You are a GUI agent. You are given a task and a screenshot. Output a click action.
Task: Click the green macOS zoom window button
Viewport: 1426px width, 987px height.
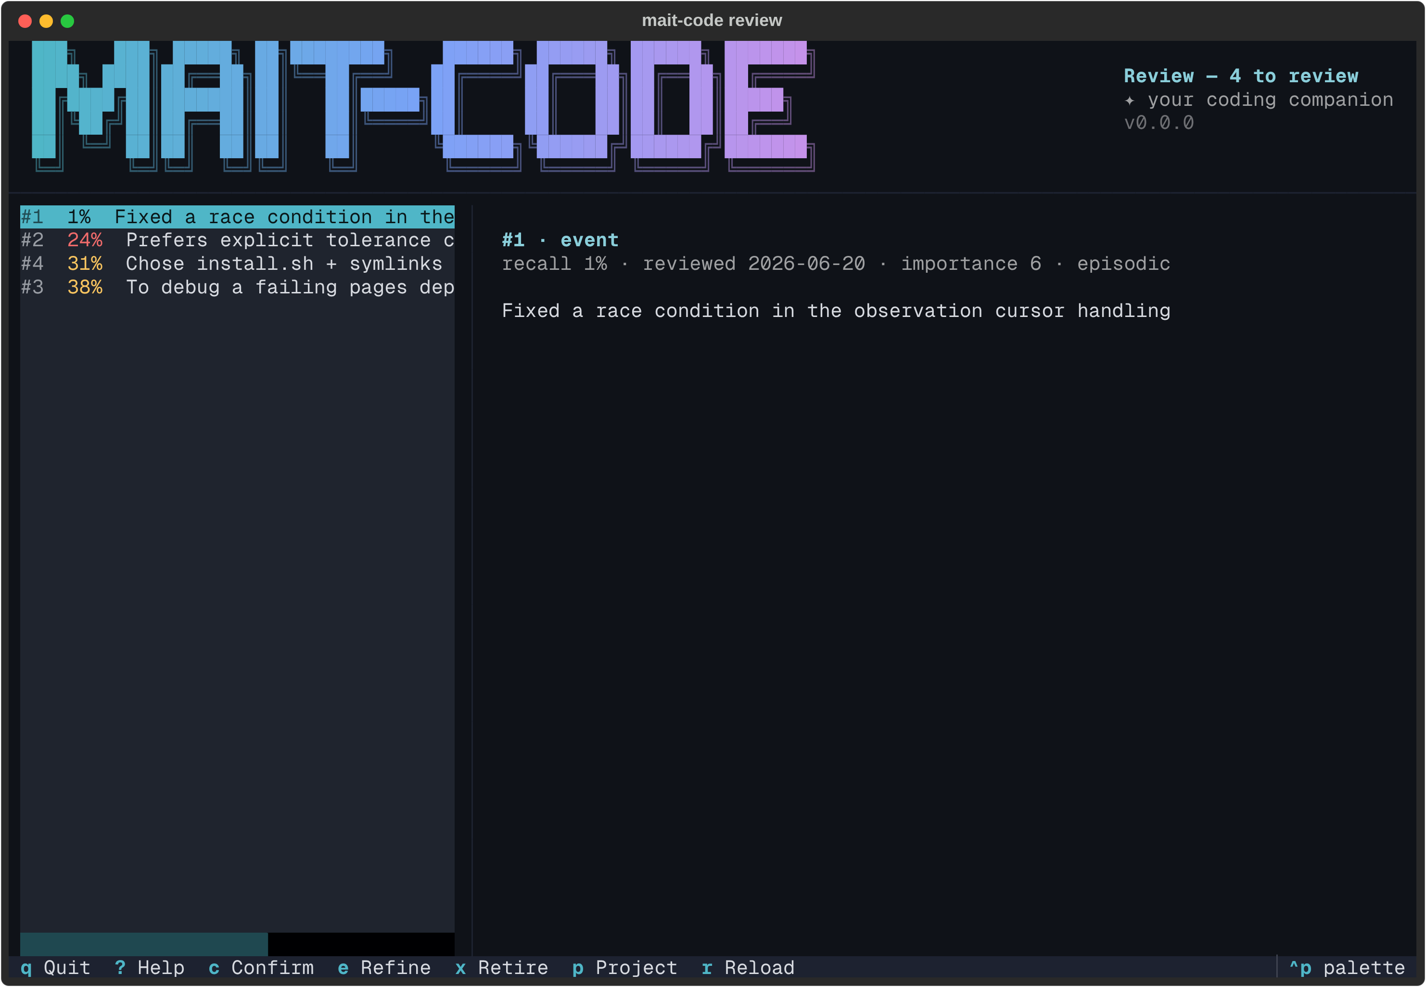point(67,21)
